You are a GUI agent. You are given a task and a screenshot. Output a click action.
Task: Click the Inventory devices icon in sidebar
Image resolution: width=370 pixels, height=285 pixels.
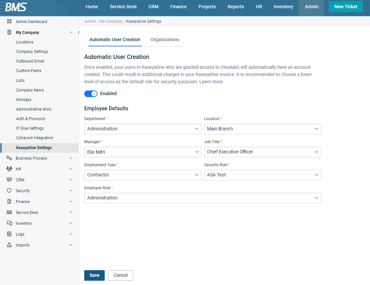point(9,223)
